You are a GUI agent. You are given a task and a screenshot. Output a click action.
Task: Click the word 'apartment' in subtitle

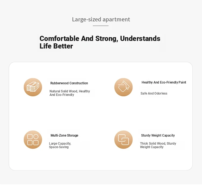(x=116, y=19)
